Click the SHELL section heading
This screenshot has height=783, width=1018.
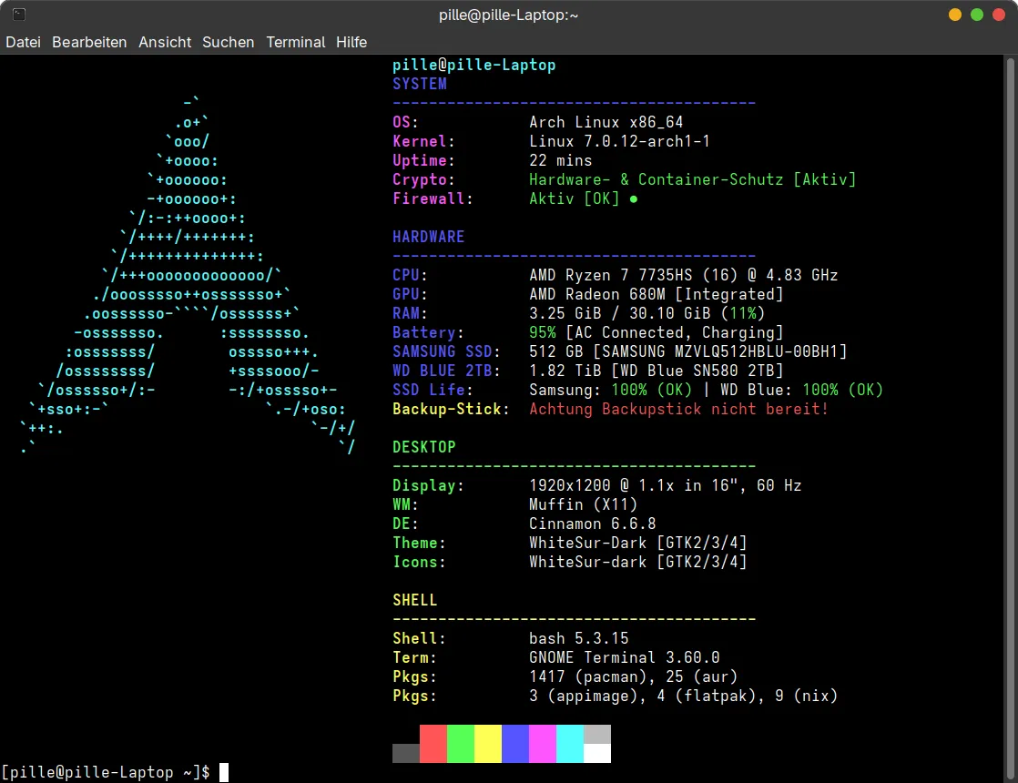coord(415,600)
